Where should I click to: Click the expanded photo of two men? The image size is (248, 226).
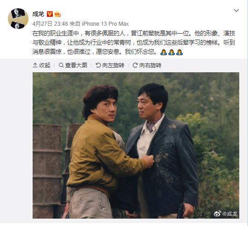pyautogui.click(x=136, y=145)
